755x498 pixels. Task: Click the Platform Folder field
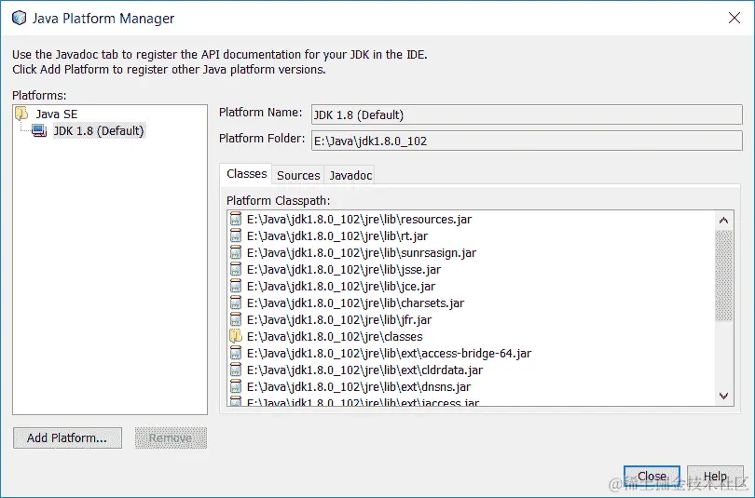(x=527, y=141)
